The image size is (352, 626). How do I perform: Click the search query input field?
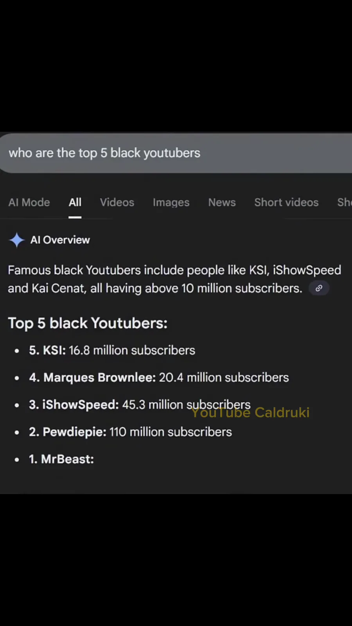tap(176, 153)
